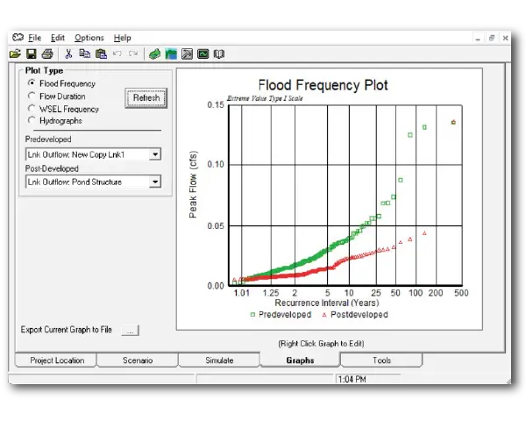
Task: Click the 1:04 PM status bar time
Action: pyautogui.click(x=352, y=380)
